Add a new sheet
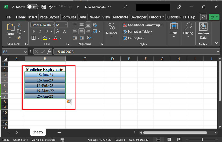Image resolution: width=222 pixels, height=142 pixels. click(59, 132)
